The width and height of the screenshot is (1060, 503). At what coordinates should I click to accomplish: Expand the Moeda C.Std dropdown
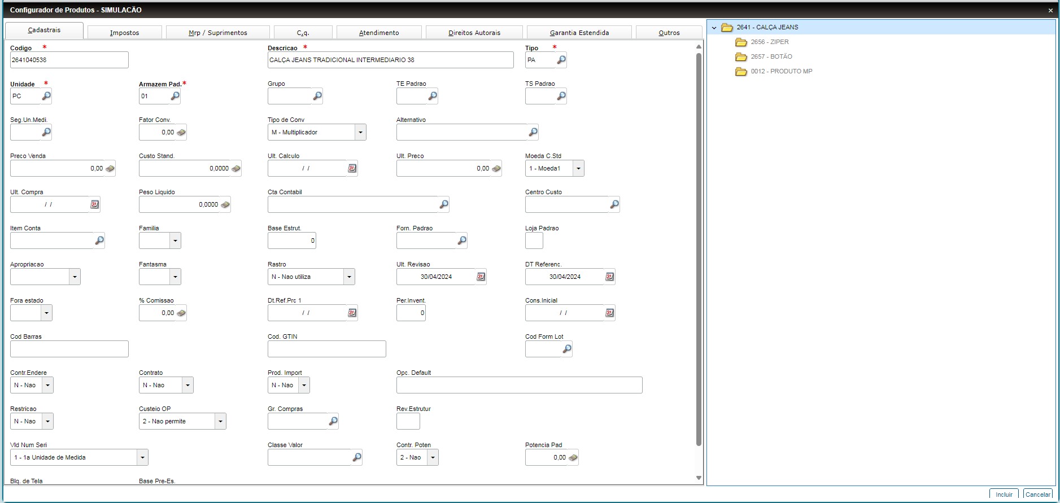[578, 168]
